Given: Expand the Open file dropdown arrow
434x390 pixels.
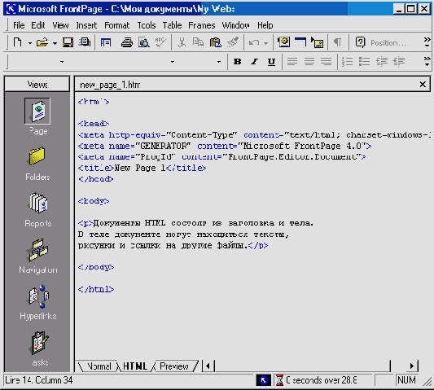Looking at the screenshot, I should 55,43.
